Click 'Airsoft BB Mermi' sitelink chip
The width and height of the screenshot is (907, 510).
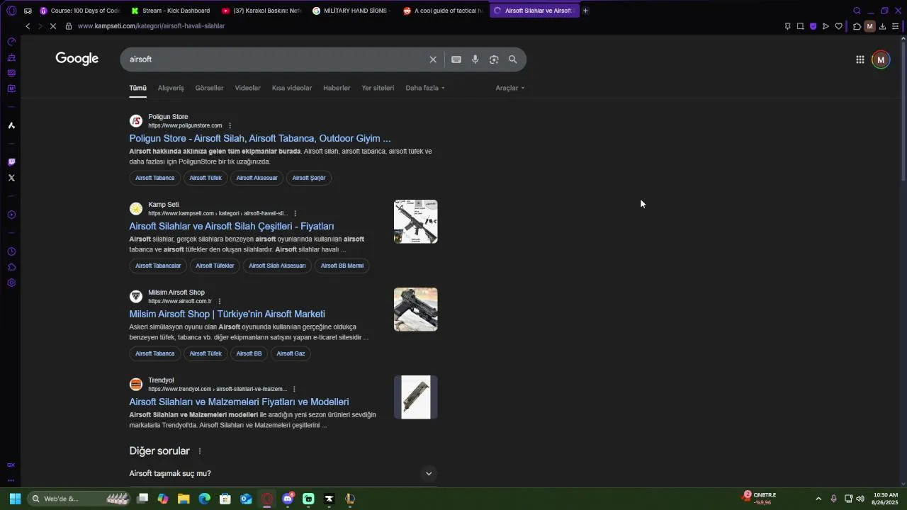point(342,266)
